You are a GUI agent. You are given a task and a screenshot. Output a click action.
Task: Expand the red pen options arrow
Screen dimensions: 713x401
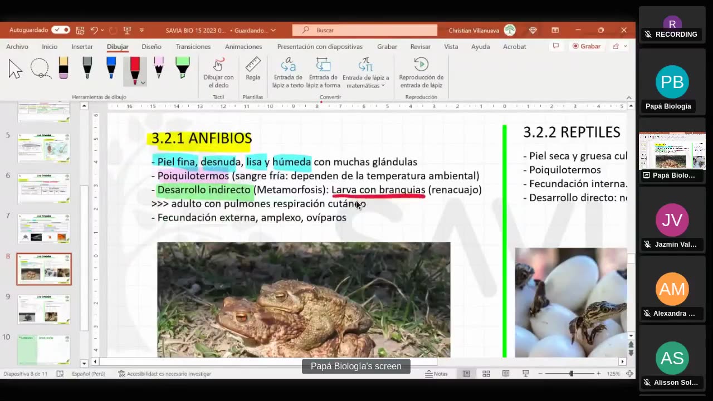click(143, 82)
